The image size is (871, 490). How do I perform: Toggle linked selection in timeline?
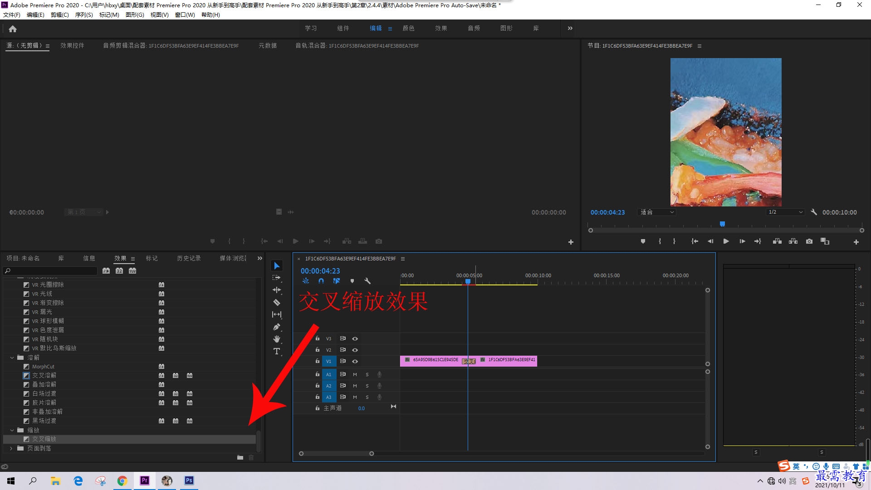coord(337,281)
